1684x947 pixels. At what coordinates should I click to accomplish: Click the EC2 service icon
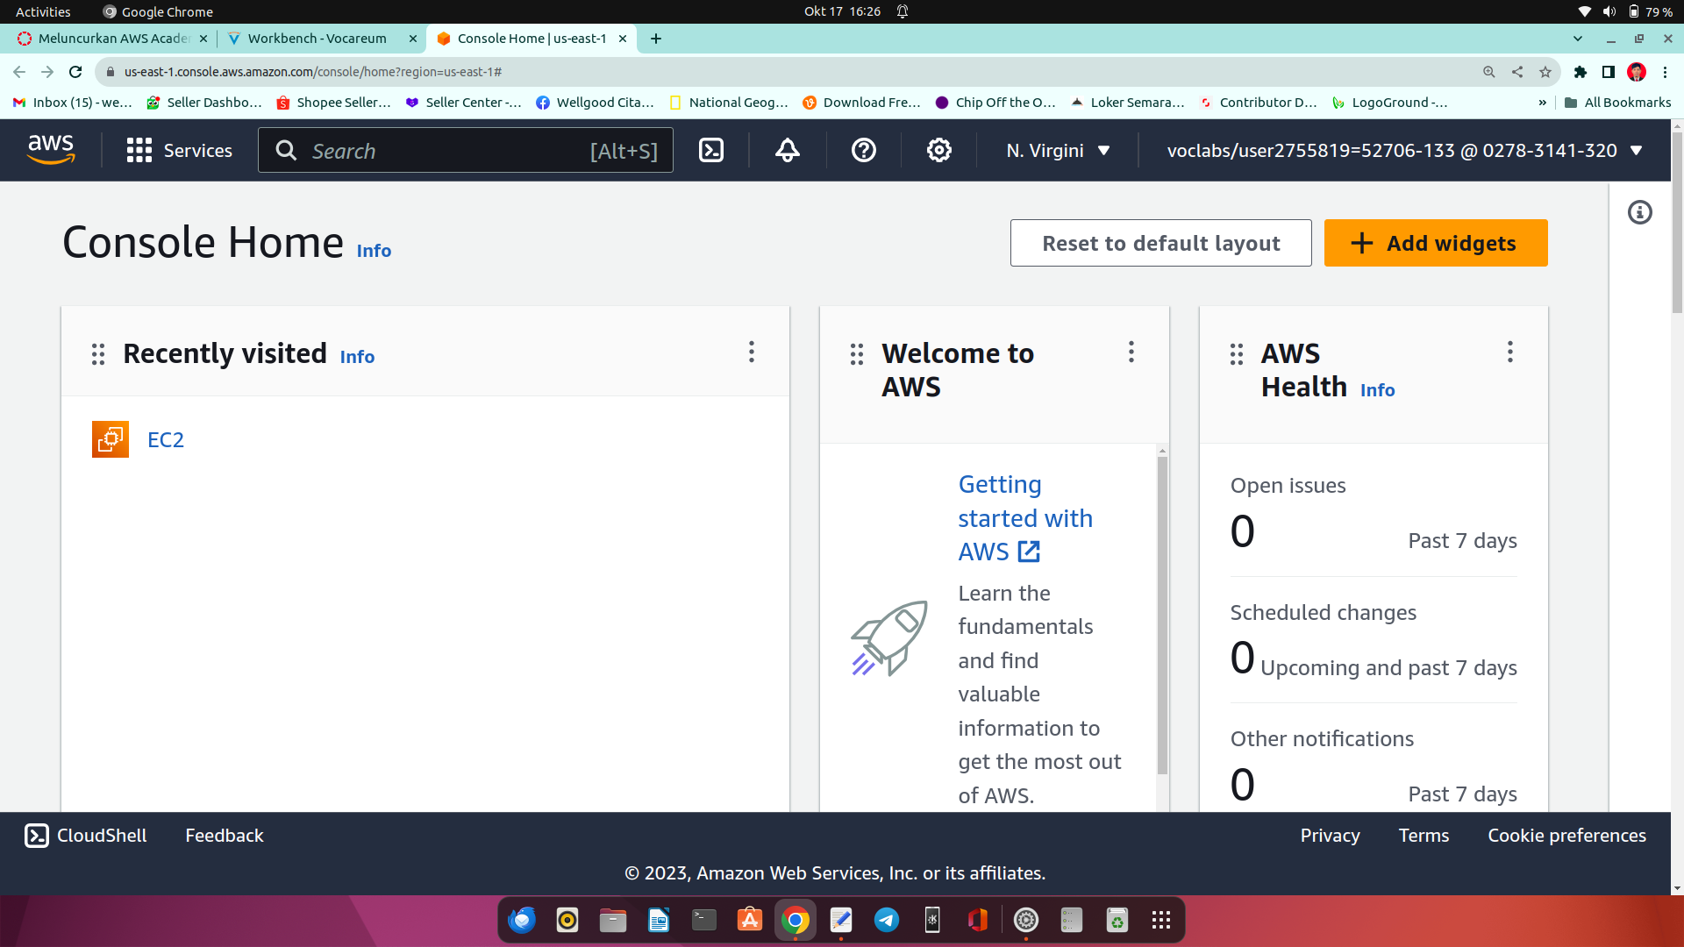(x=111, y=439)
